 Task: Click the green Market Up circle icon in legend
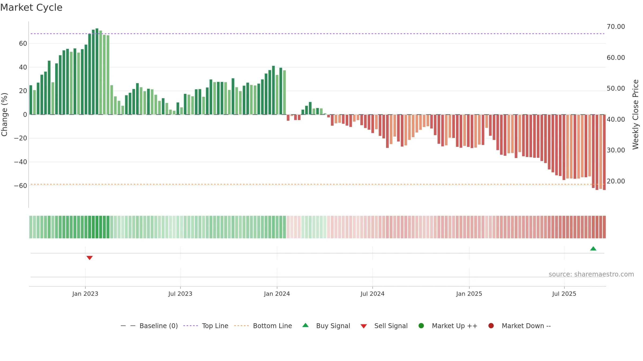coord(421,326)
